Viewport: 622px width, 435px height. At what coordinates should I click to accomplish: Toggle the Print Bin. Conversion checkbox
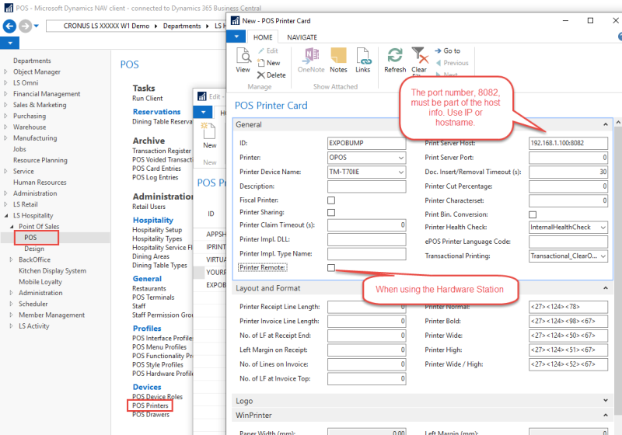pos(533,214)
